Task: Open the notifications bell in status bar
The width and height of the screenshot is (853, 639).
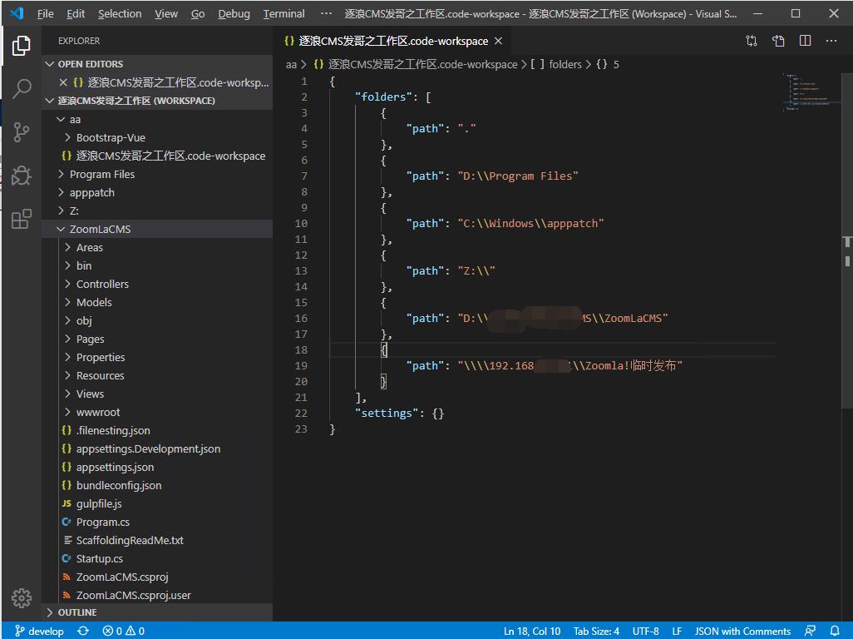Action: pos(835,631)
